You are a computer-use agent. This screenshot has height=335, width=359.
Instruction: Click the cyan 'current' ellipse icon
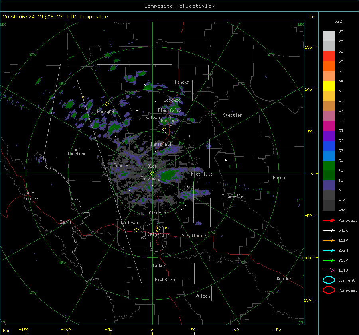coord(329,280)
